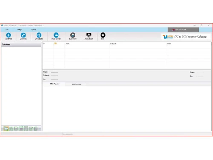Select the notes view icon

(x=26, y=129)
